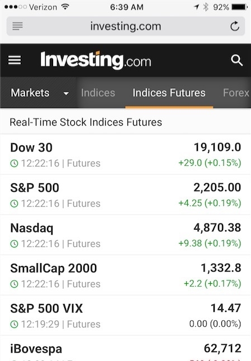View the iBovespa futures details
This screenshot has height=361, width=251.
click(125, 349)
